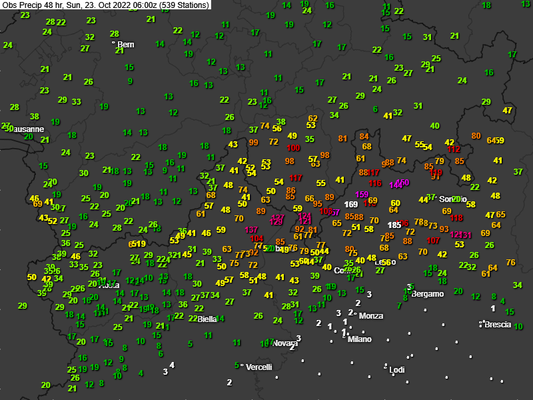Click the magenta 160 station value
This screenshot has width=533, height=400.
[402, 182]
